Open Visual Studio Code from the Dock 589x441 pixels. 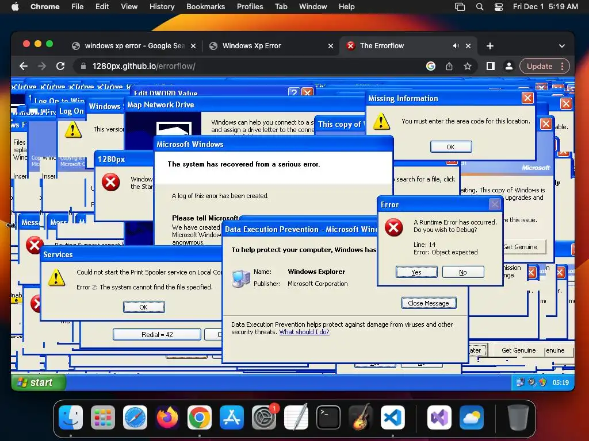pos(393,417)
